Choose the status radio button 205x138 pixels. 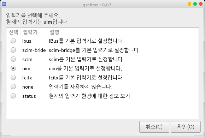click(13, 96)
